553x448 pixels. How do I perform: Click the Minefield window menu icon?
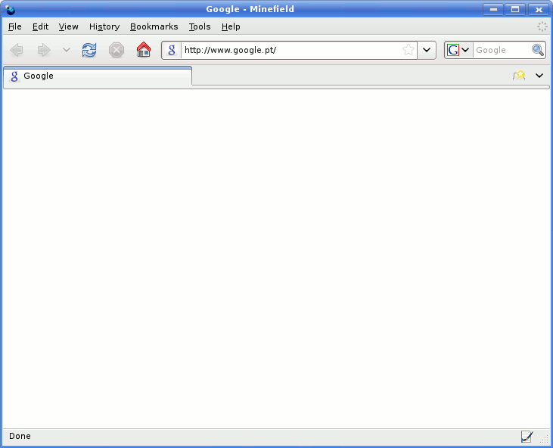point(11,10)
